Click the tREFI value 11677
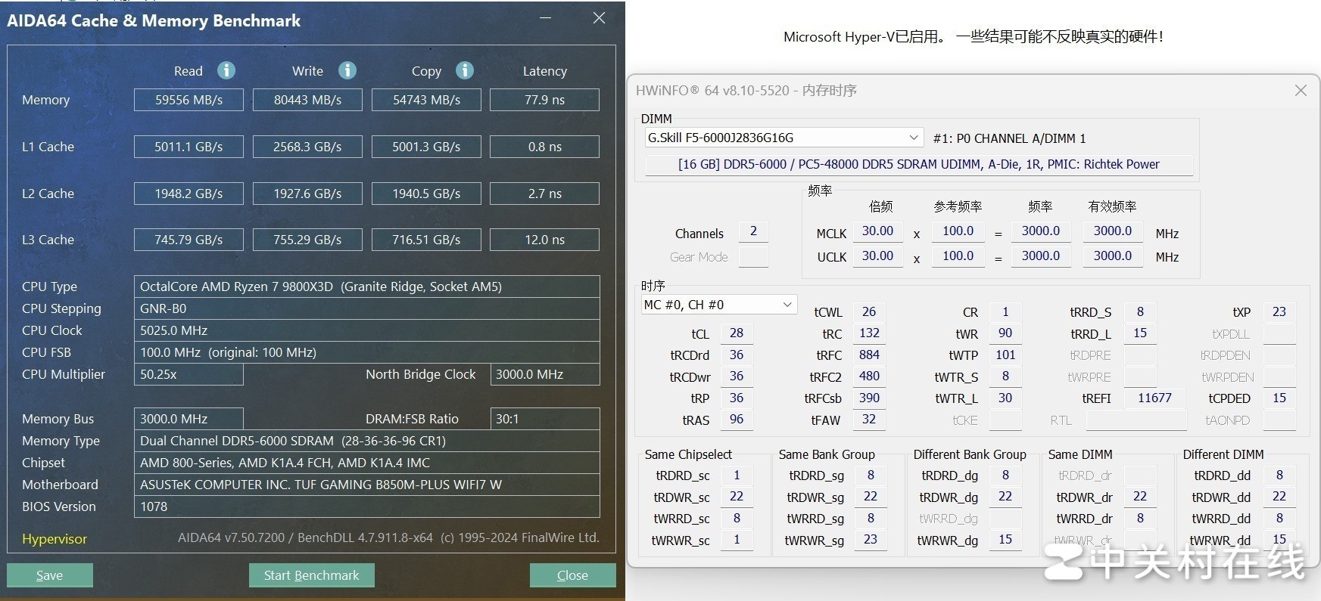Viewport: 1321px width, 601px height. coord(1154,398)
